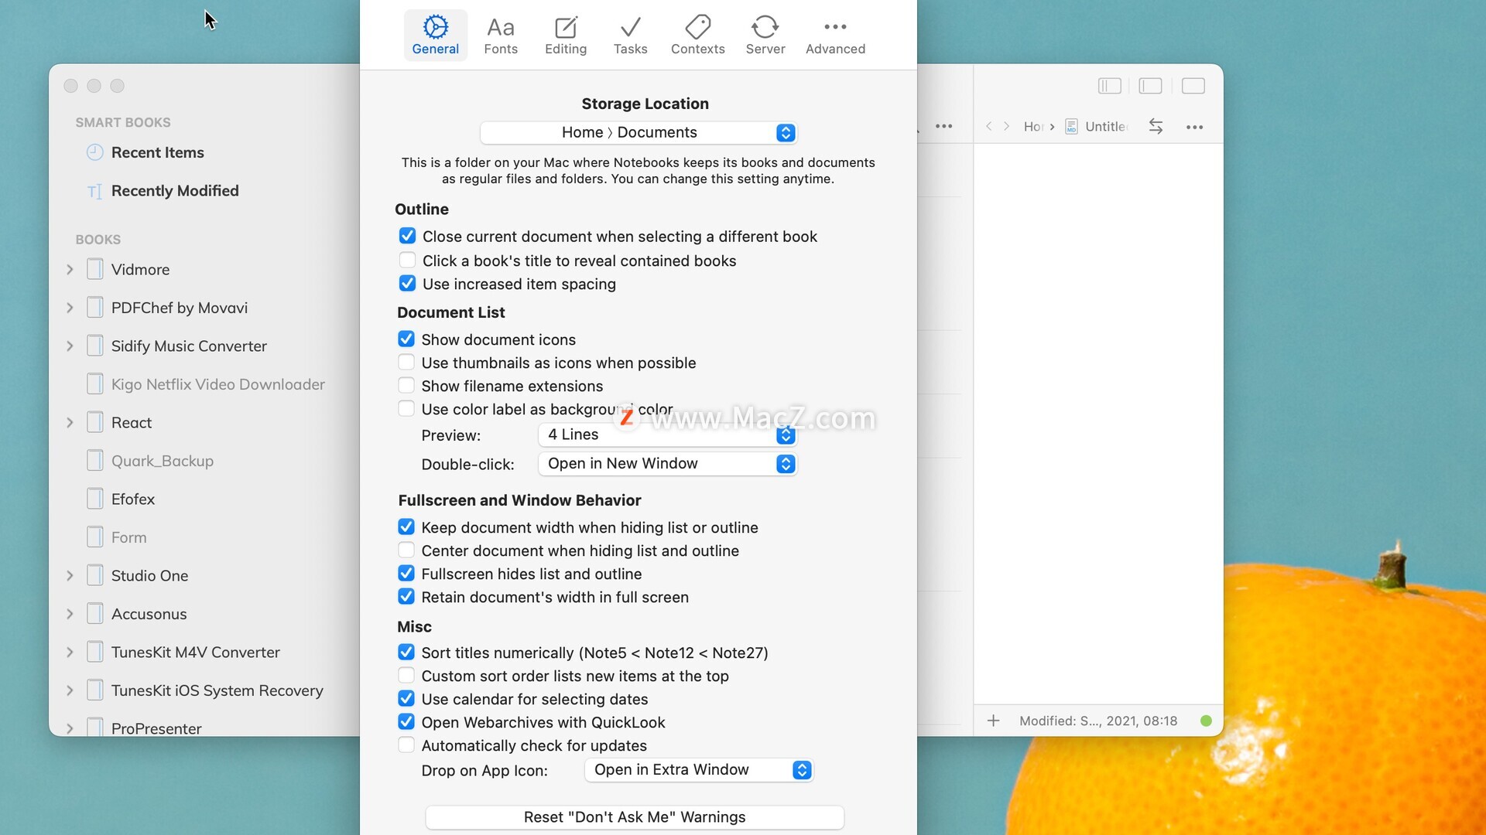Click the Form book icon
The image size is (1486, 835).
click(x=94, y=537)
